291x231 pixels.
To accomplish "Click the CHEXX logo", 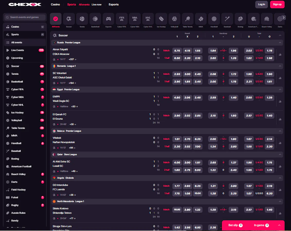I will (25, 4).
